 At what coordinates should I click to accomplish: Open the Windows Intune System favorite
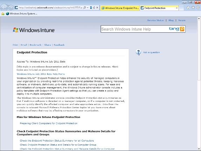[22, 14]
